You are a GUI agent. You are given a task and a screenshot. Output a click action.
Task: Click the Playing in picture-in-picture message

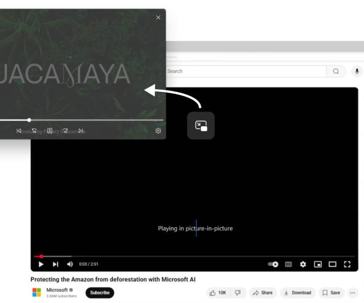pyautogui.click(x=195, y=229)
